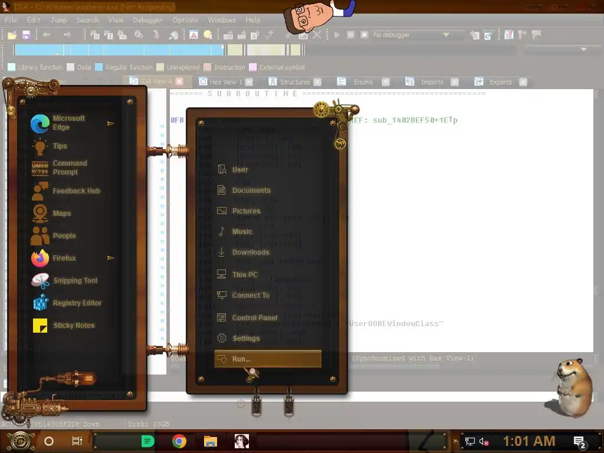This screenshot has width=604, height=453.
Task: Open the IDA File menu
Action: tap(11, 19)
